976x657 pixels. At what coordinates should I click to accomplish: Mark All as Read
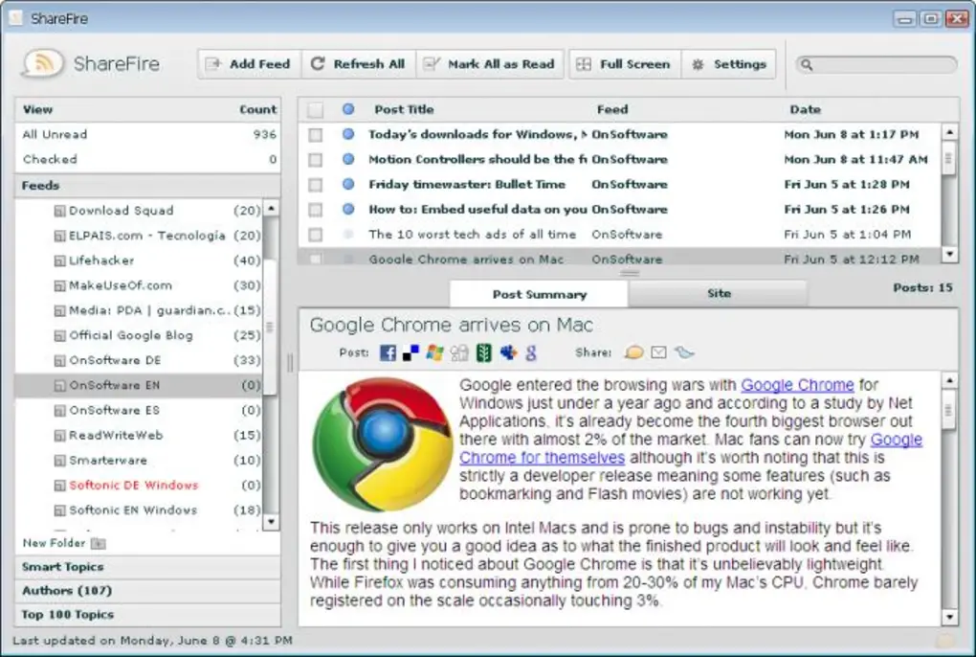click(x=490, y=64)
